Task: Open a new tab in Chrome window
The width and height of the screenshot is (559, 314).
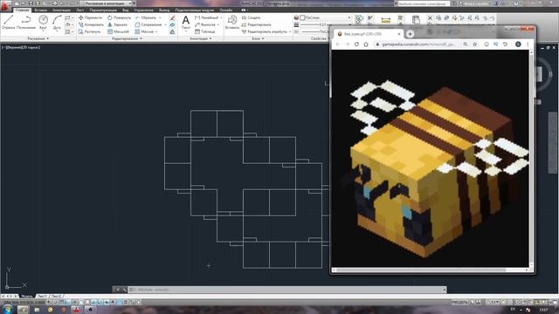Action: (x=410, y=34)
